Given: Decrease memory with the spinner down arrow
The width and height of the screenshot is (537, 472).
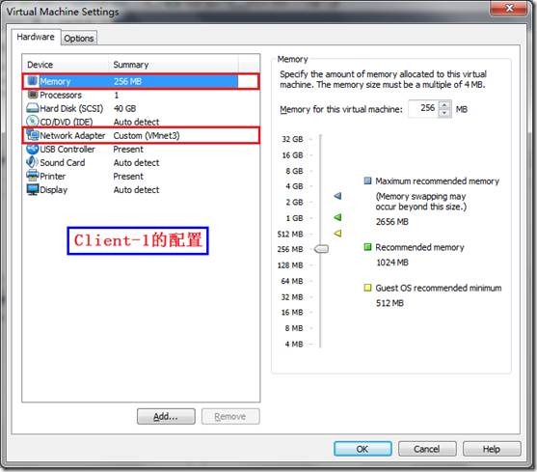Looking at the screenshot, I should pyautogui.click(x=444, y=113).
